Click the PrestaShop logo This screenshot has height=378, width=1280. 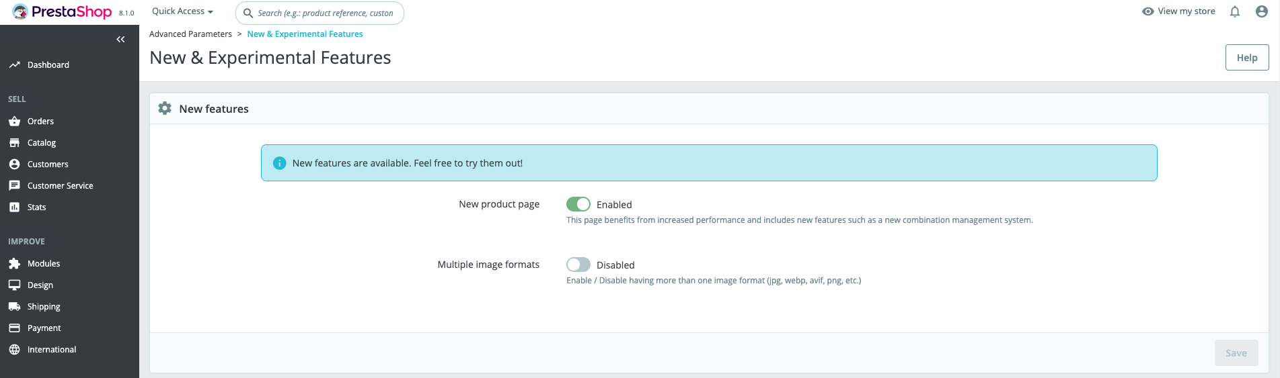pos(63,12)
